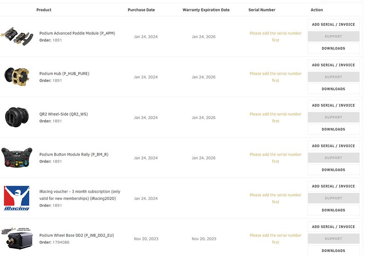The image size is (368, 255).
Task: Click the Serial Number column header
Action: tap(262, 10)
